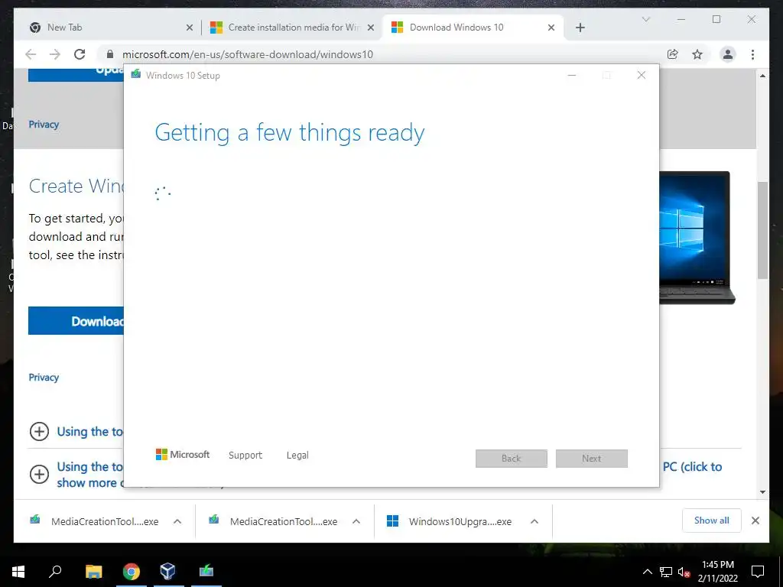This screenshot has height=587, width=783.
Task: Click Show all downloads button
Action: [x=712, y=521]
